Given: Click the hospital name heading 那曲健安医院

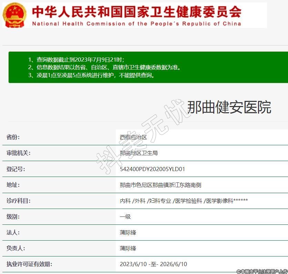Looking at the screenshot, I should click(x=229, y=107).
